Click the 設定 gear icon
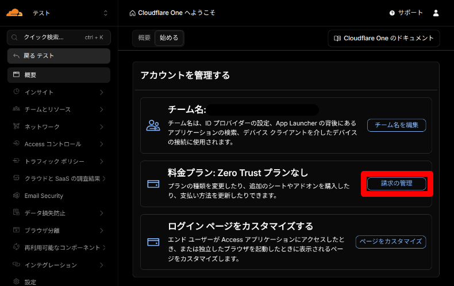 (16, 281)
